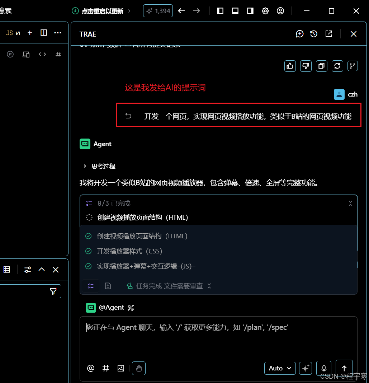This screenshot has height=383, width=369.
Task: Click the sparkle prompt-enhance button
Action: pos(306,368)
